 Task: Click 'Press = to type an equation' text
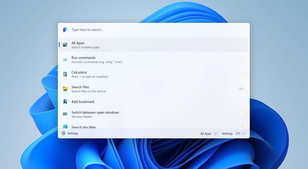[90, 77]
